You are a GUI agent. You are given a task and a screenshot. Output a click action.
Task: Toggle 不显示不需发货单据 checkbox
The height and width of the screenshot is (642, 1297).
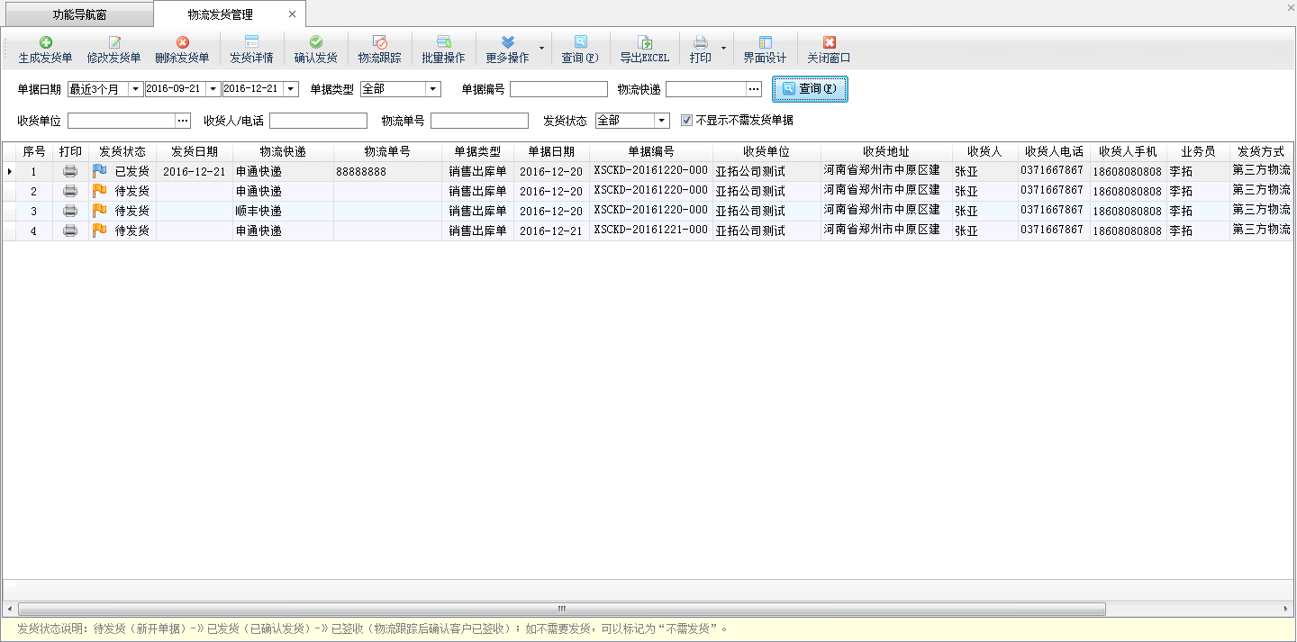pos(687,121)
